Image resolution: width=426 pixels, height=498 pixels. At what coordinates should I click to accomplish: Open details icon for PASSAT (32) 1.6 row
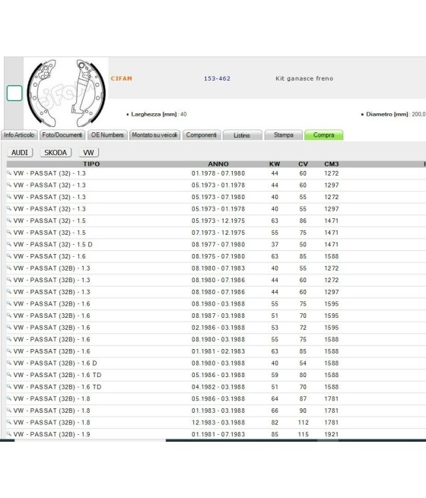click(9, 256)
